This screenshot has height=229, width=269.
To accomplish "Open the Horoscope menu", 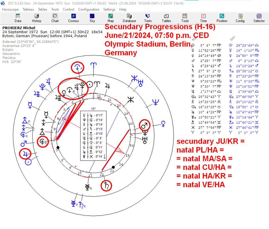I will [x=10, y=9].
